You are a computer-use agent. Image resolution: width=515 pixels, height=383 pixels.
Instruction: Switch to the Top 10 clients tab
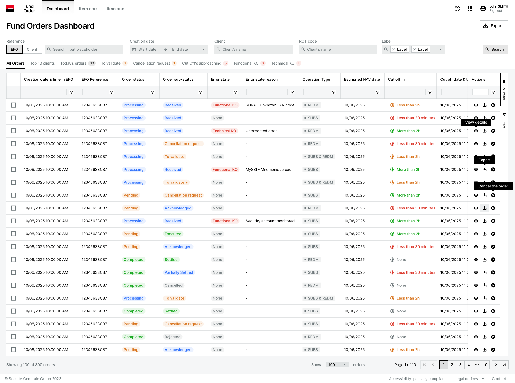(x=42, y=63)
